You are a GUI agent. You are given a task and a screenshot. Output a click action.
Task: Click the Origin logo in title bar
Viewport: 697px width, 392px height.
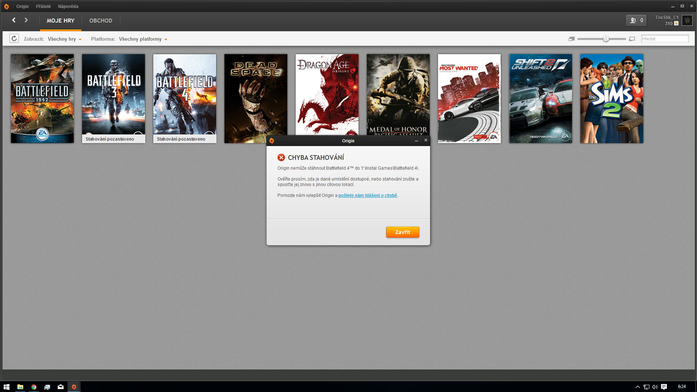click(x=7, y=7)
